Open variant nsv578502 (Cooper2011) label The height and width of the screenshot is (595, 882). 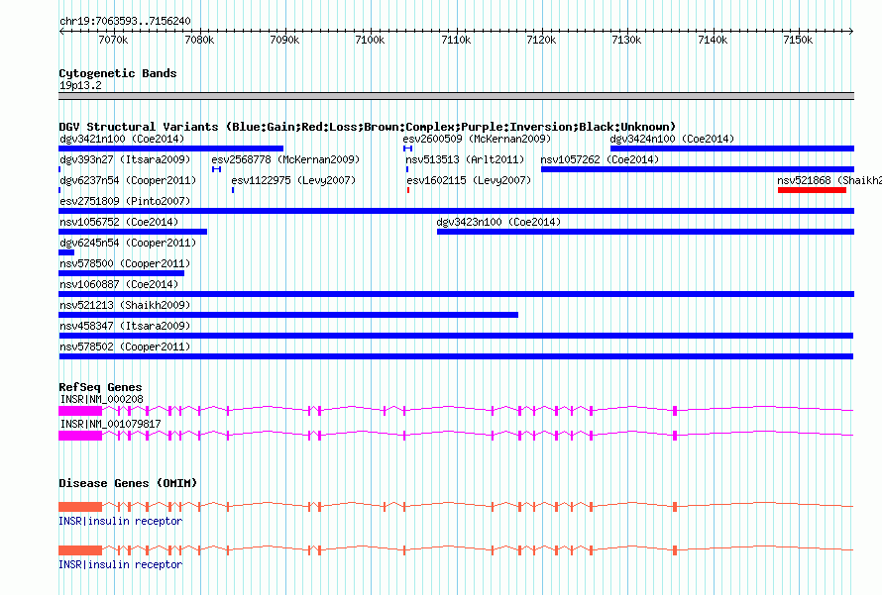tap(125, 347)
